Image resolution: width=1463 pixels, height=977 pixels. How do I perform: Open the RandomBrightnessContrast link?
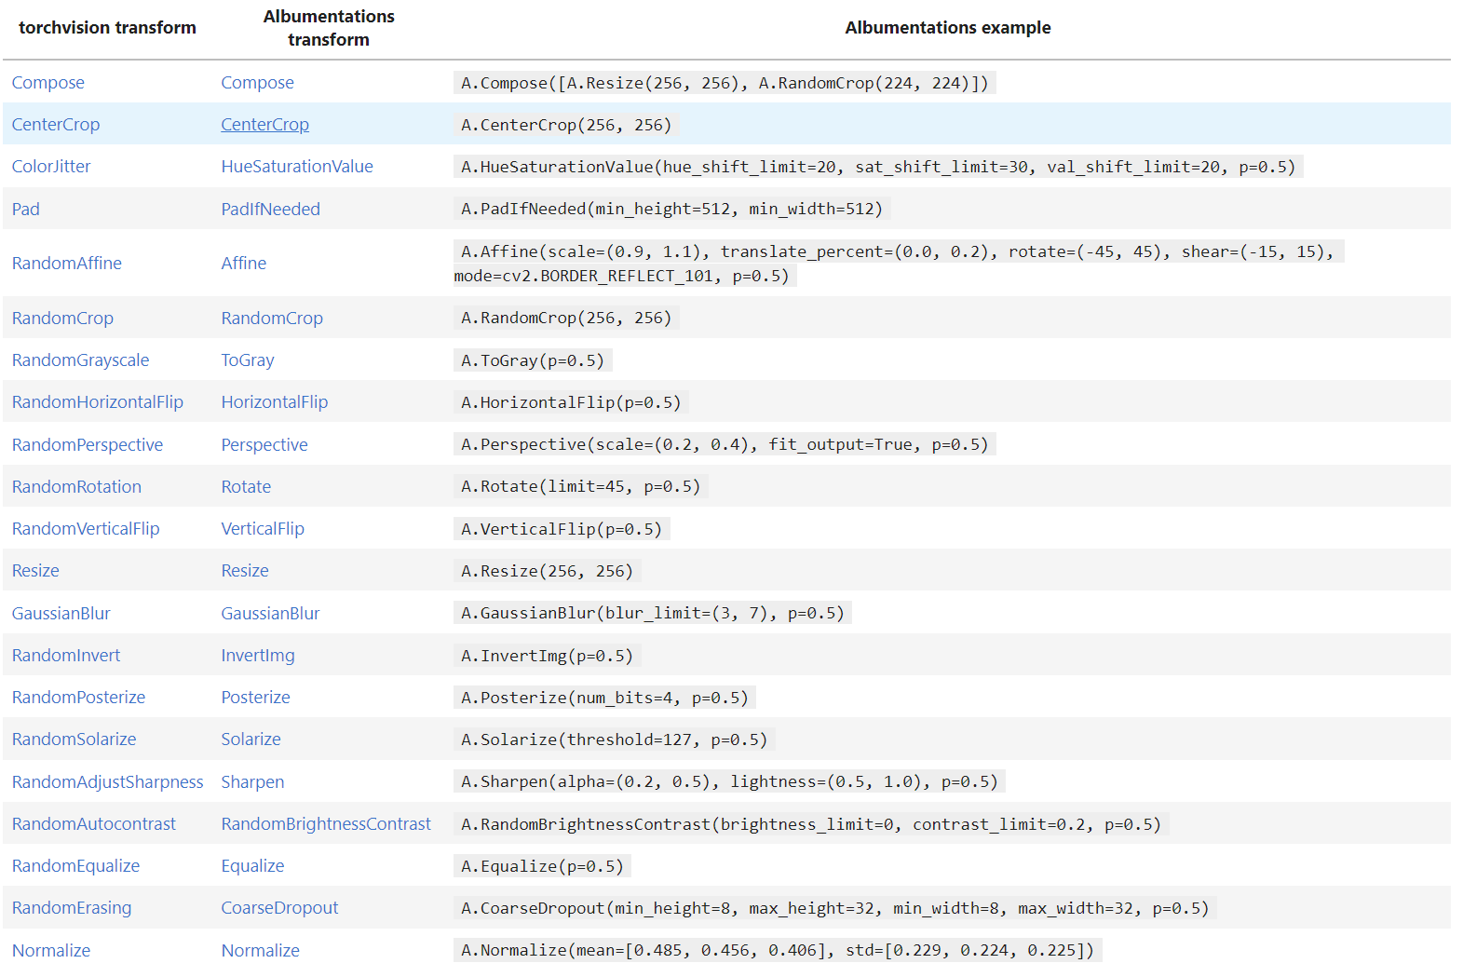tap(326, 824)
